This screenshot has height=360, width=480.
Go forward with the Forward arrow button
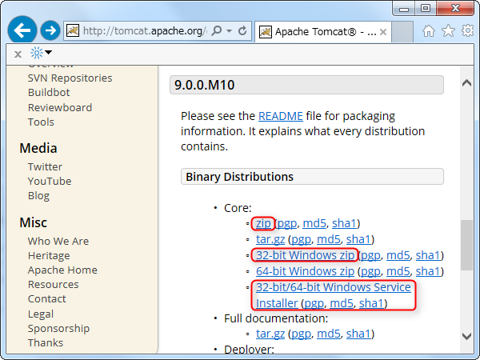50,30
